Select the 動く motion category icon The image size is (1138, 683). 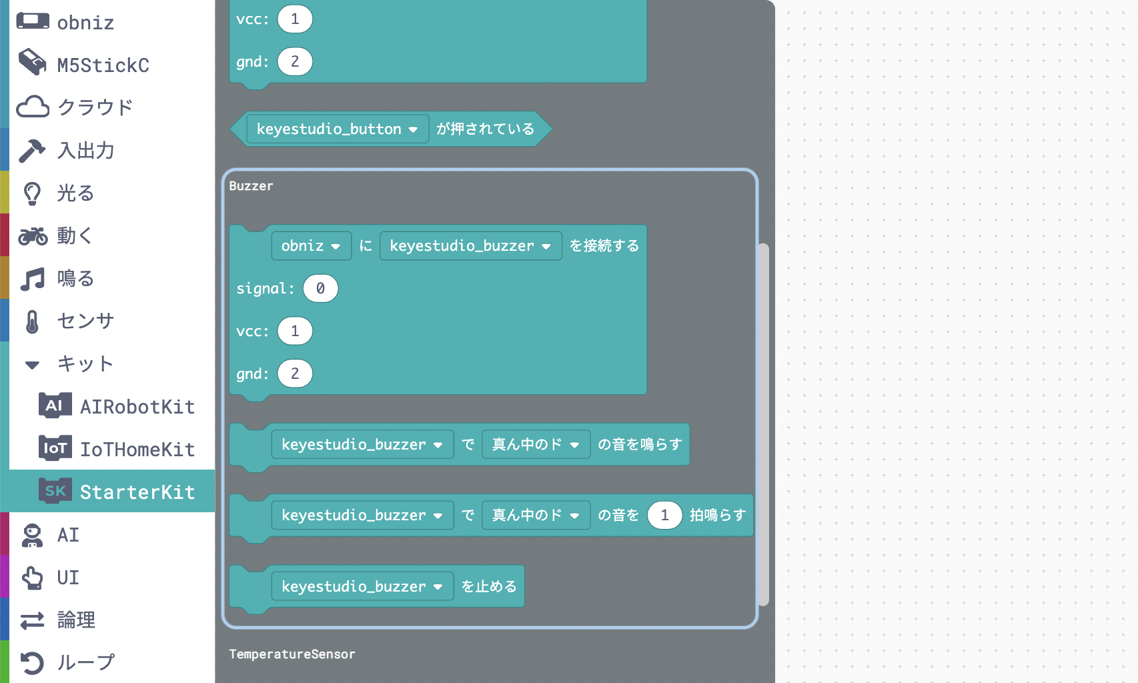click(32, 235)
